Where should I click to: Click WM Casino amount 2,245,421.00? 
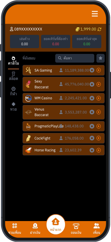(x=76, y=98)
